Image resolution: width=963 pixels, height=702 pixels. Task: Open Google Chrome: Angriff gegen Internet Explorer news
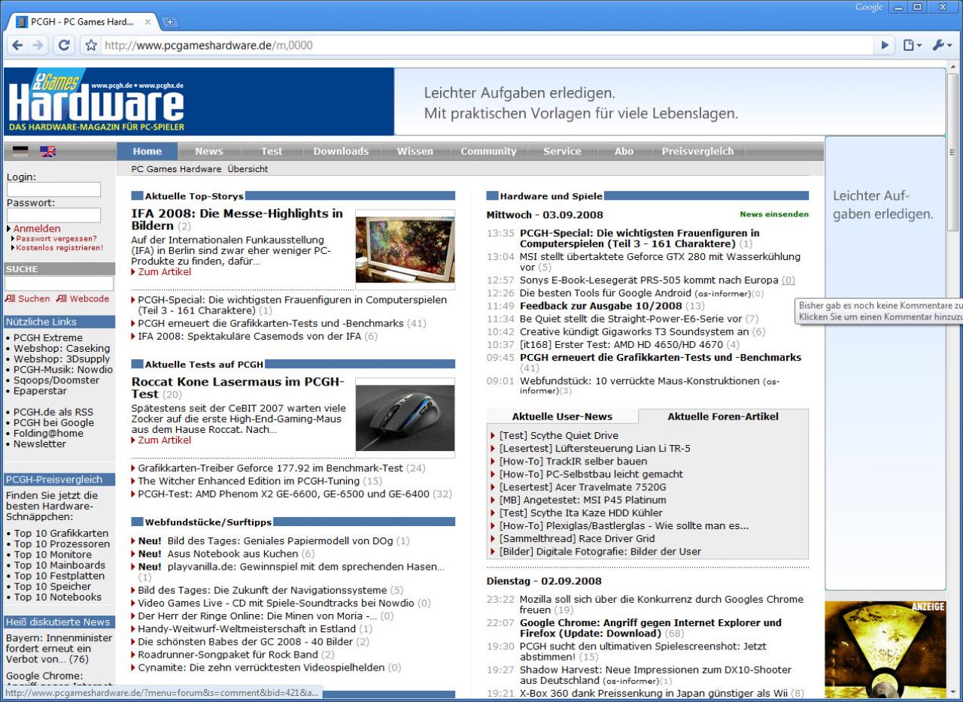tap(650, 628)
